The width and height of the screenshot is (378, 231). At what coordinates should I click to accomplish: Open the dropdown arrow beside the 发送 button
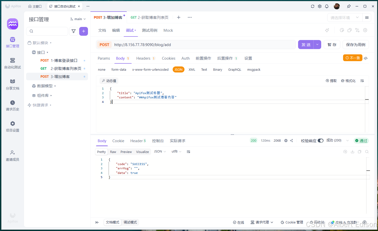[x=317, y=45]
